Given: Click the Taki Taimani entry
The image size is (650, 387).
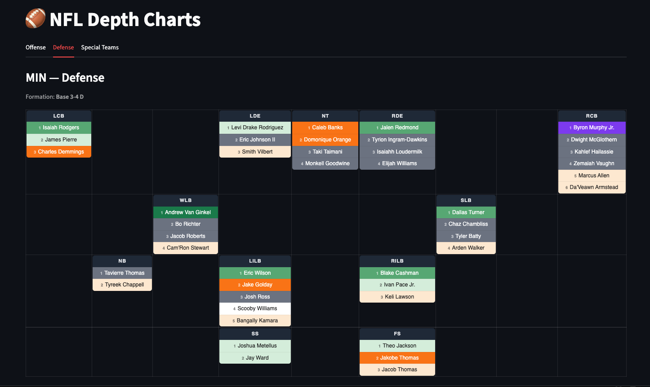Looking at the screenshot, I should click(x=325, y=152).
